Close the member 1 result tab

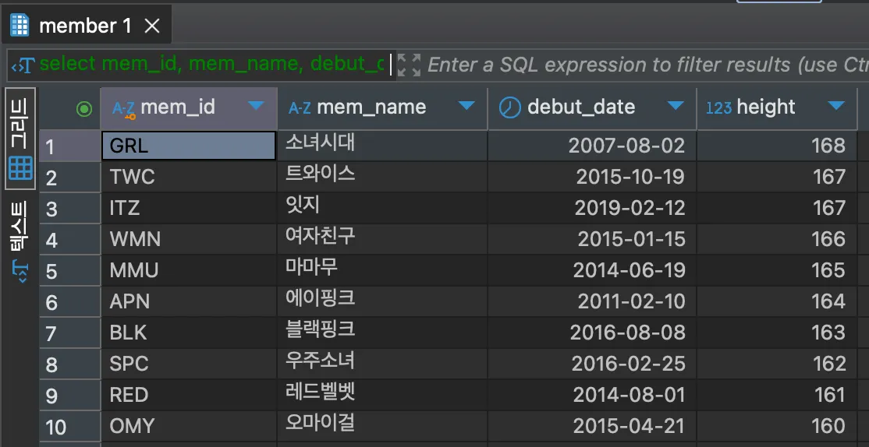click(152, 26)
